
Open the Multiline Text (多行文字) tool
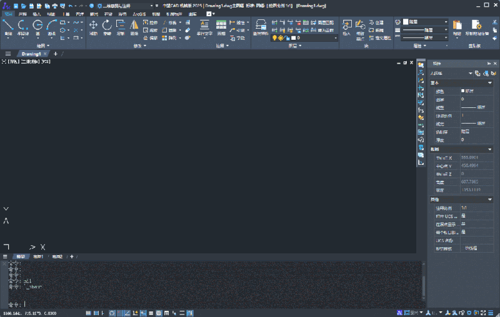click(204, 27)
